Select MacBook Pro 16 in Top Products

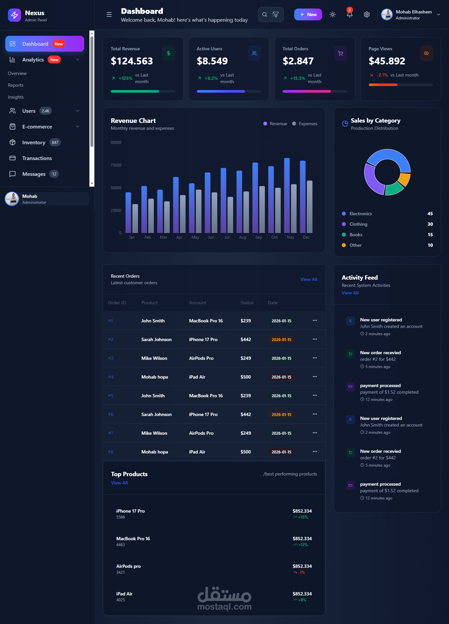214,541
